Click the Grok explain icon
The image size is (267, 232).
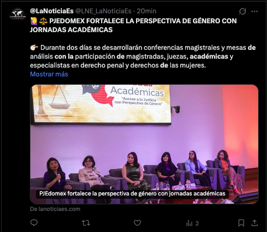point(242,12)
